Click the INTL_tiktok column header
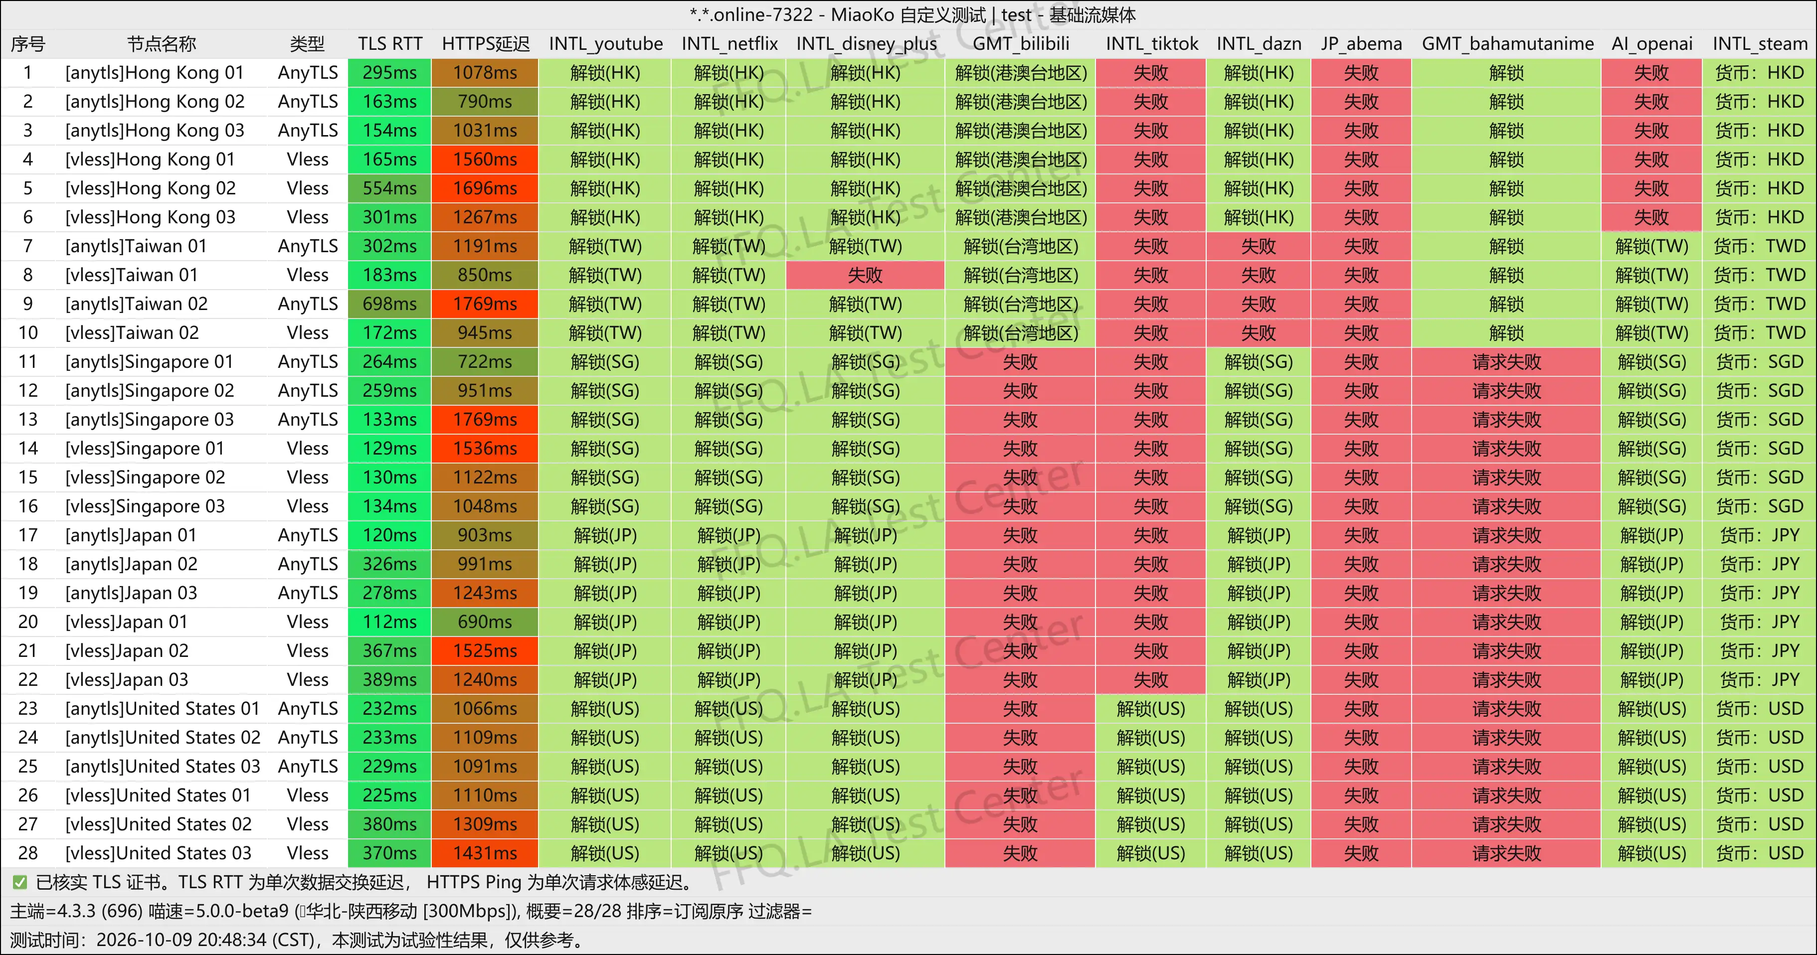Screen dimensions: 1817x955 1151,44
